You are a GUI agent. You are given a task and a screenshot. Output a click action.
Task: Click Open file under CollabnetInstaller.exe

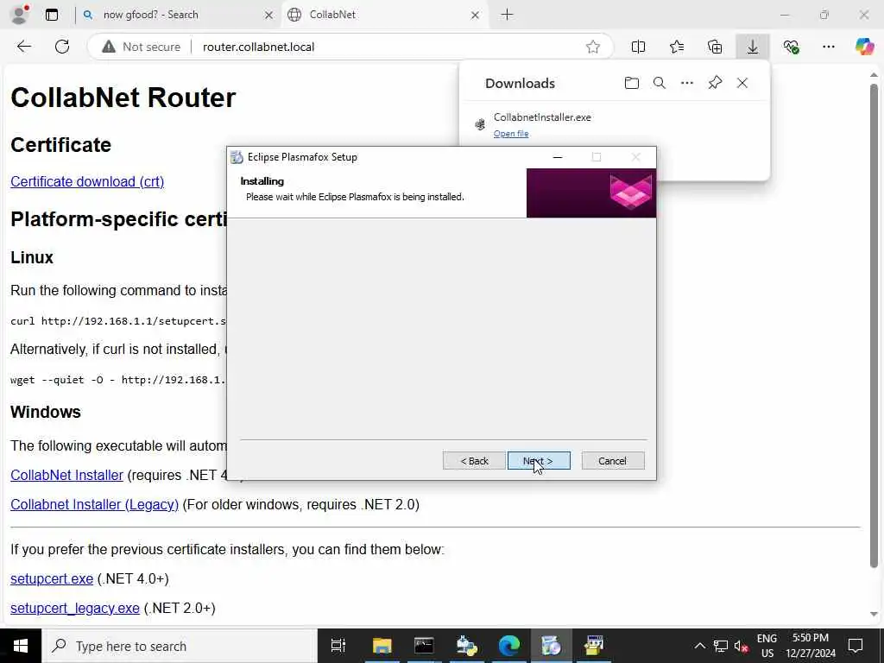(511, 134)
